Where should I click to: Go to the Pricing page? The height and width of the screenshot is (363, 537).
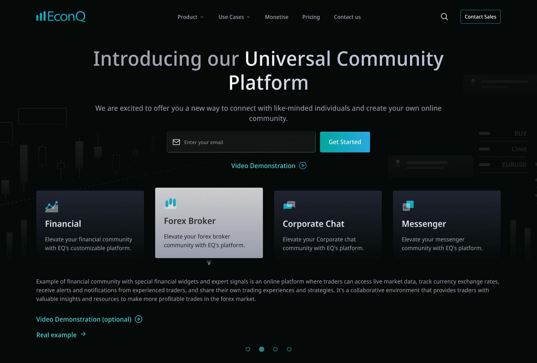tap(311, 17)
